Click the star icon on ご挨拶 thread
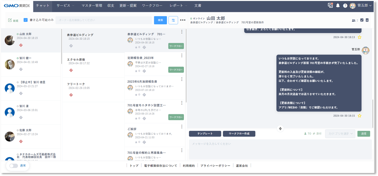The height and width of the screenshot is (176, 378). tap(136, 142)
